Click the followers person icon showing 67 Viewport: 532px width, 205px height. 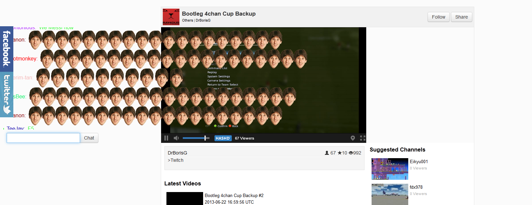pyautogui.click(x=327, y=153)
